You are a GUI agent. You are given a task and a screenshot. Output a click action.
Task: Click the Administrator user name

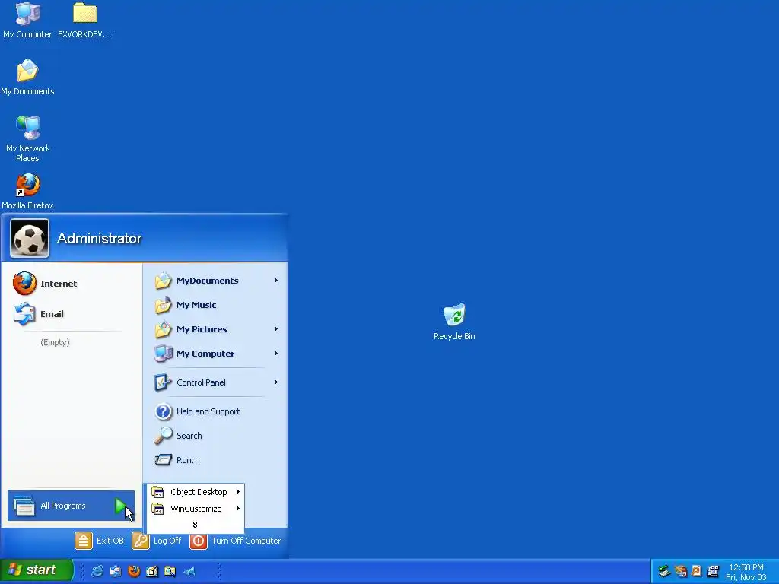(100, 238)
